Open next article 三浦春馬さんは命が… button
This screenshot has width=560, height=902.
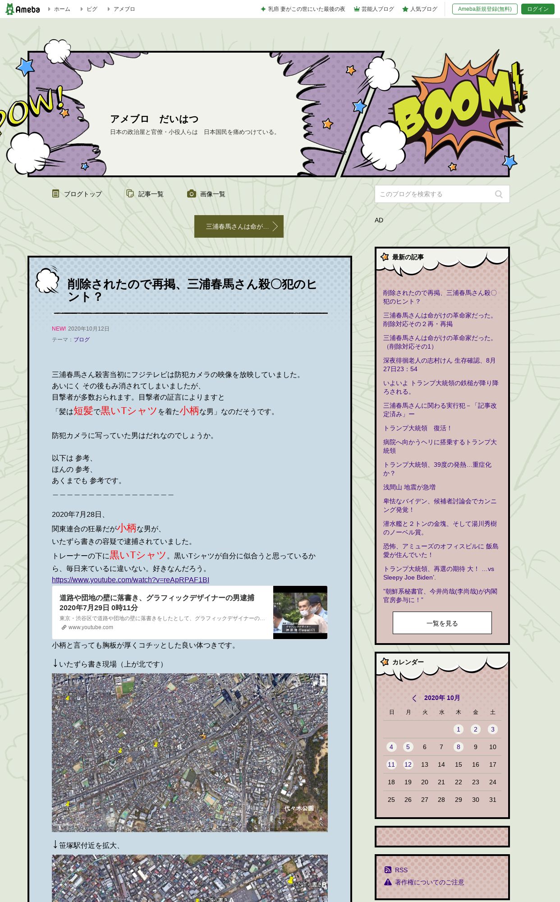coord(239,226)
